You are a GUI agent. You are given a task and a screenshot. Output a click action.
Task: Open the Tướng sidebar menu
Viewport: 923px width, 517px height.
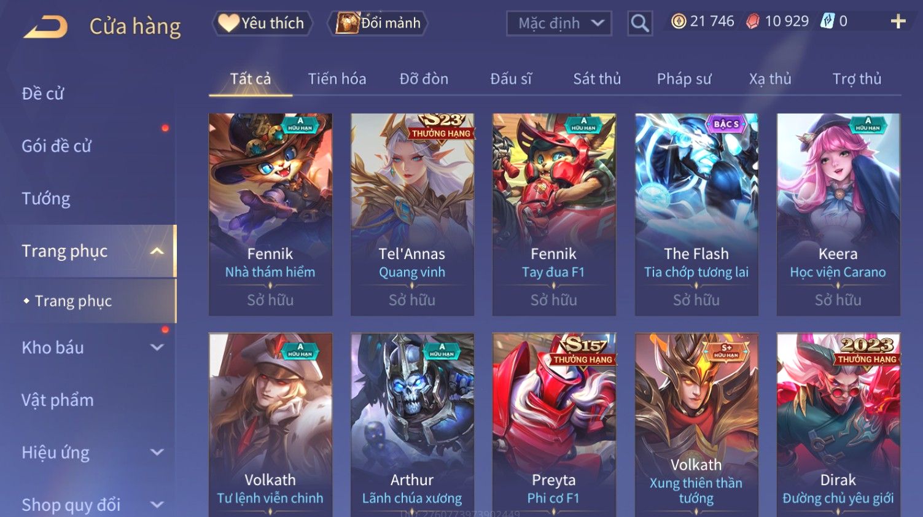tap(46, 199)
